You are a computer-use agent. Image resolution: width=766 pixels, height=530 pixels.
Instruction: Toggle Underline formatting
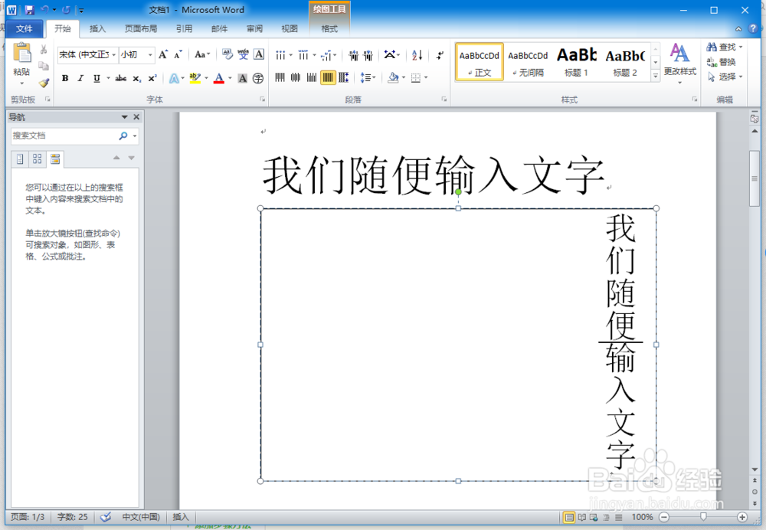97,78
